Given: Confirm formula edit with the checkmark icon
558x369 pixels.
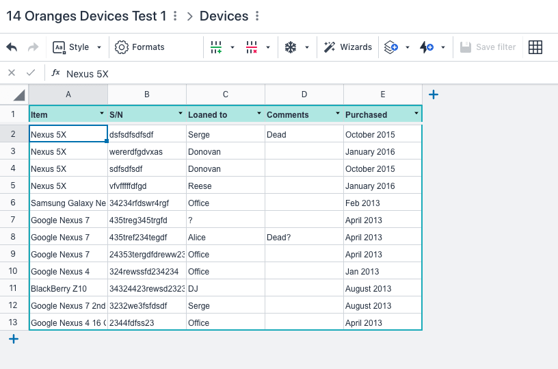Looking at the screenshot, I should tap(31, 73).
